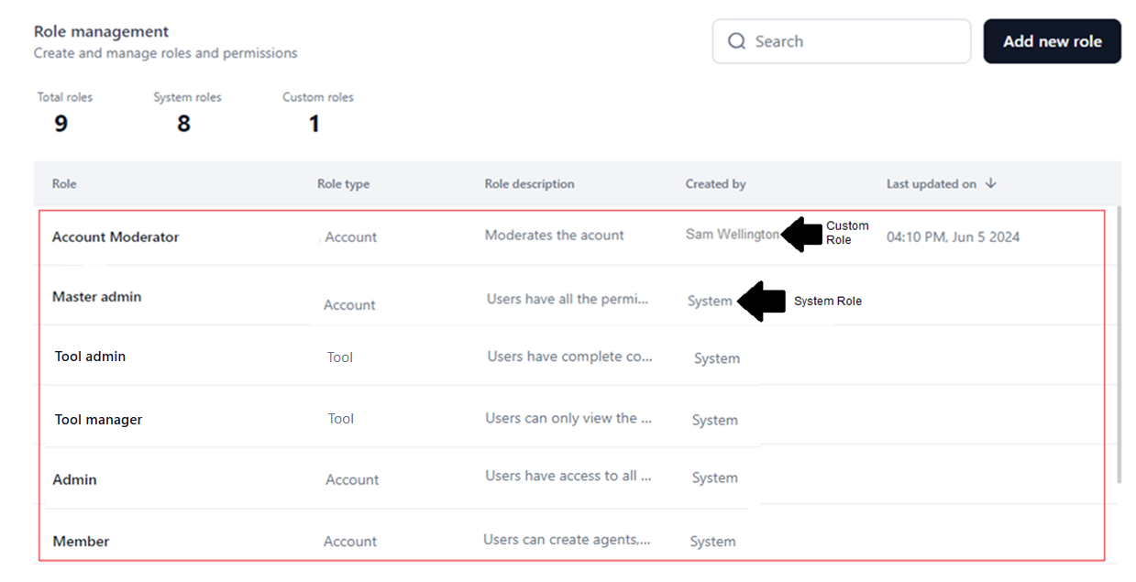Click the Created by column header
1136x582 pixels.
[715, 184]
